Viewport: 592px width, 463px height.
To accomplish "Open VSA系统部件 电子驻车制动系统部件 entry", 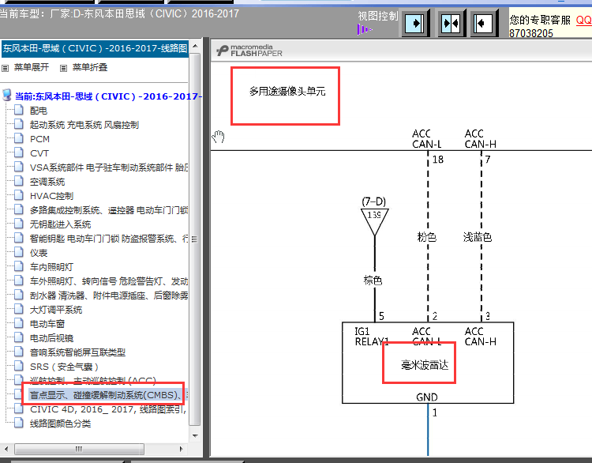I will (x=109, y=168).
